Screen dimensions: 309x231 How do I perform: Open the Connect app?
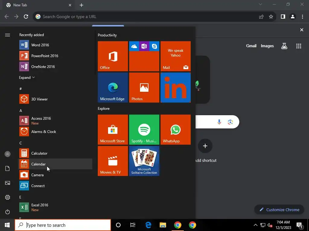click(x=55, y=186)
